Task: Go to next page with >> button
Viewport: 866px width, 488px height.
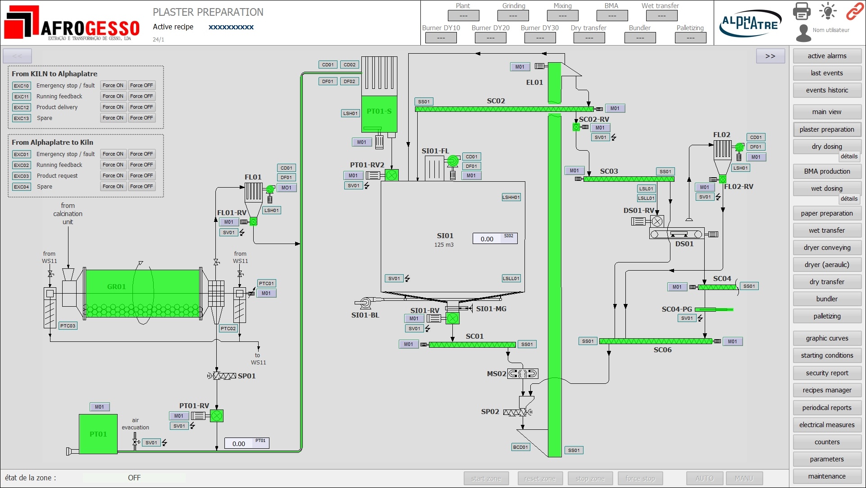Action: (x=770, y=56)
